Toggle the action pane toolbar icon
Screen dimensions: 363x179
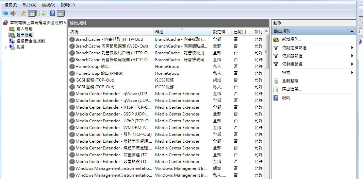61,13
